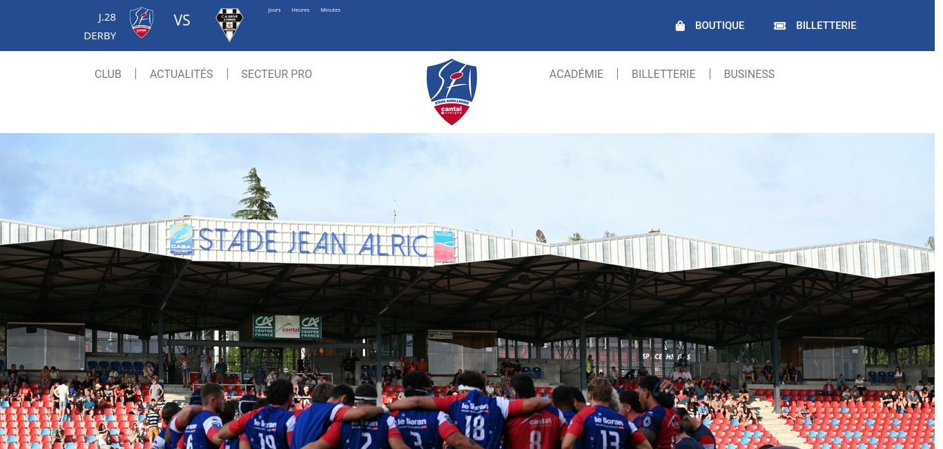Open the CLUB menu
This screenshot has height=449, width=943.
(108, 74)
